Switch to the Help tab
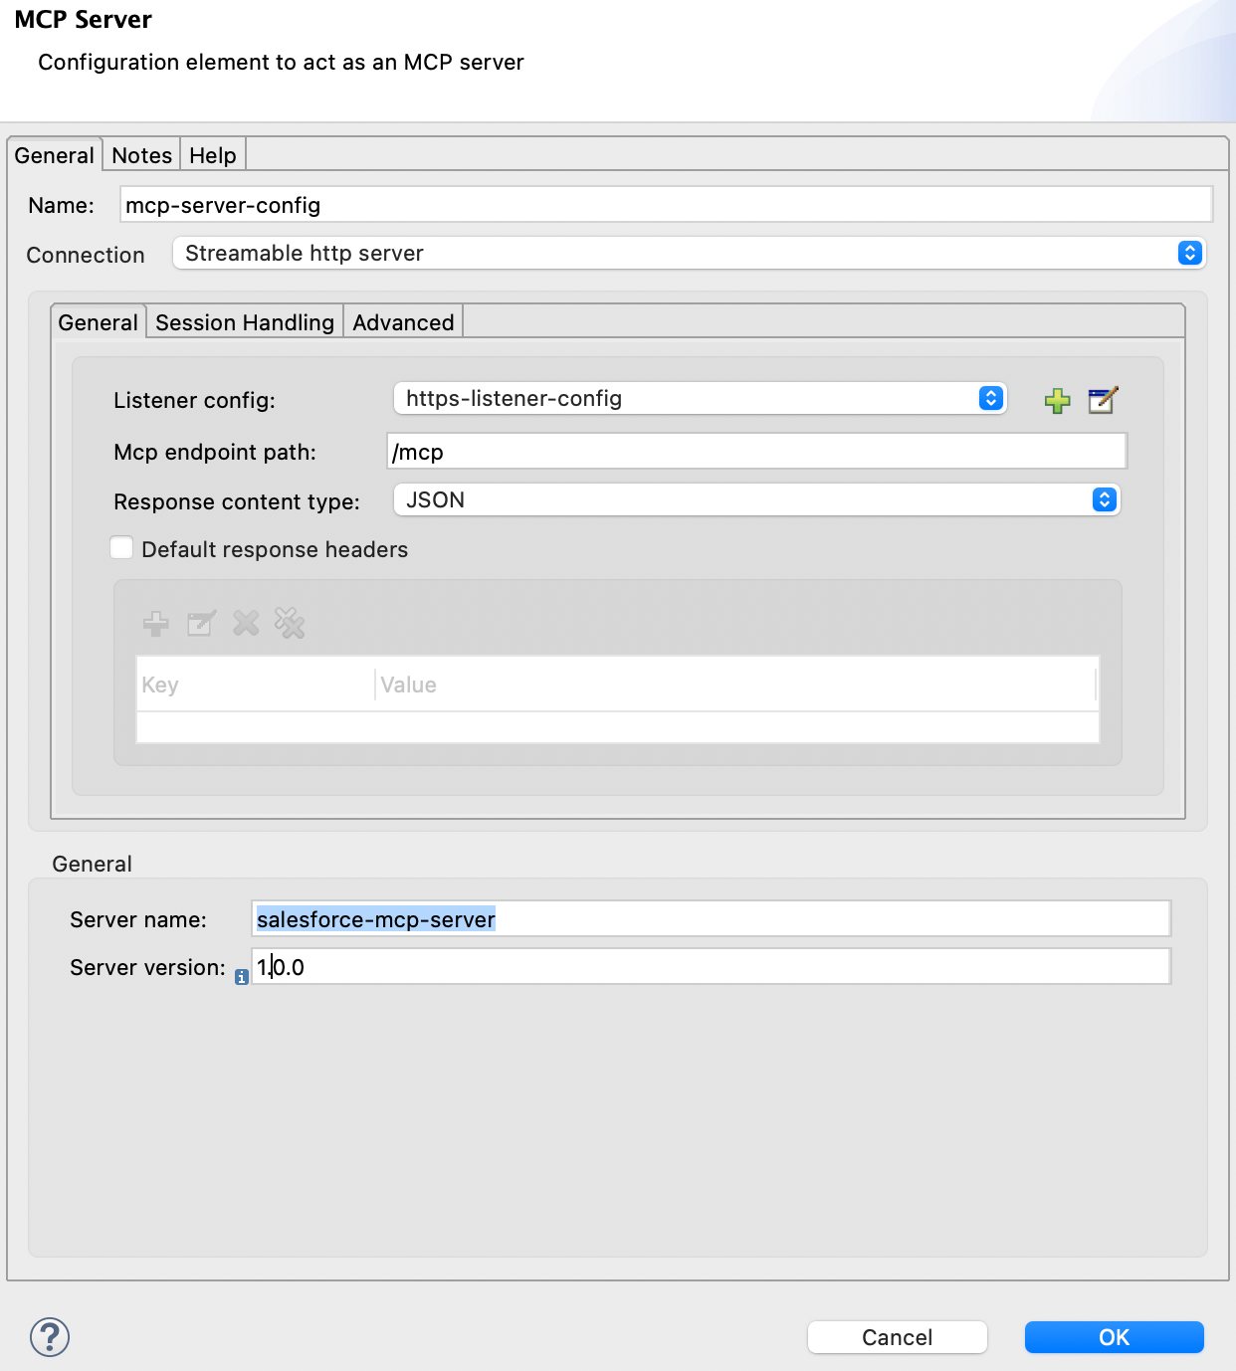The image size is (1236, 1371). [x=211, y=155]
